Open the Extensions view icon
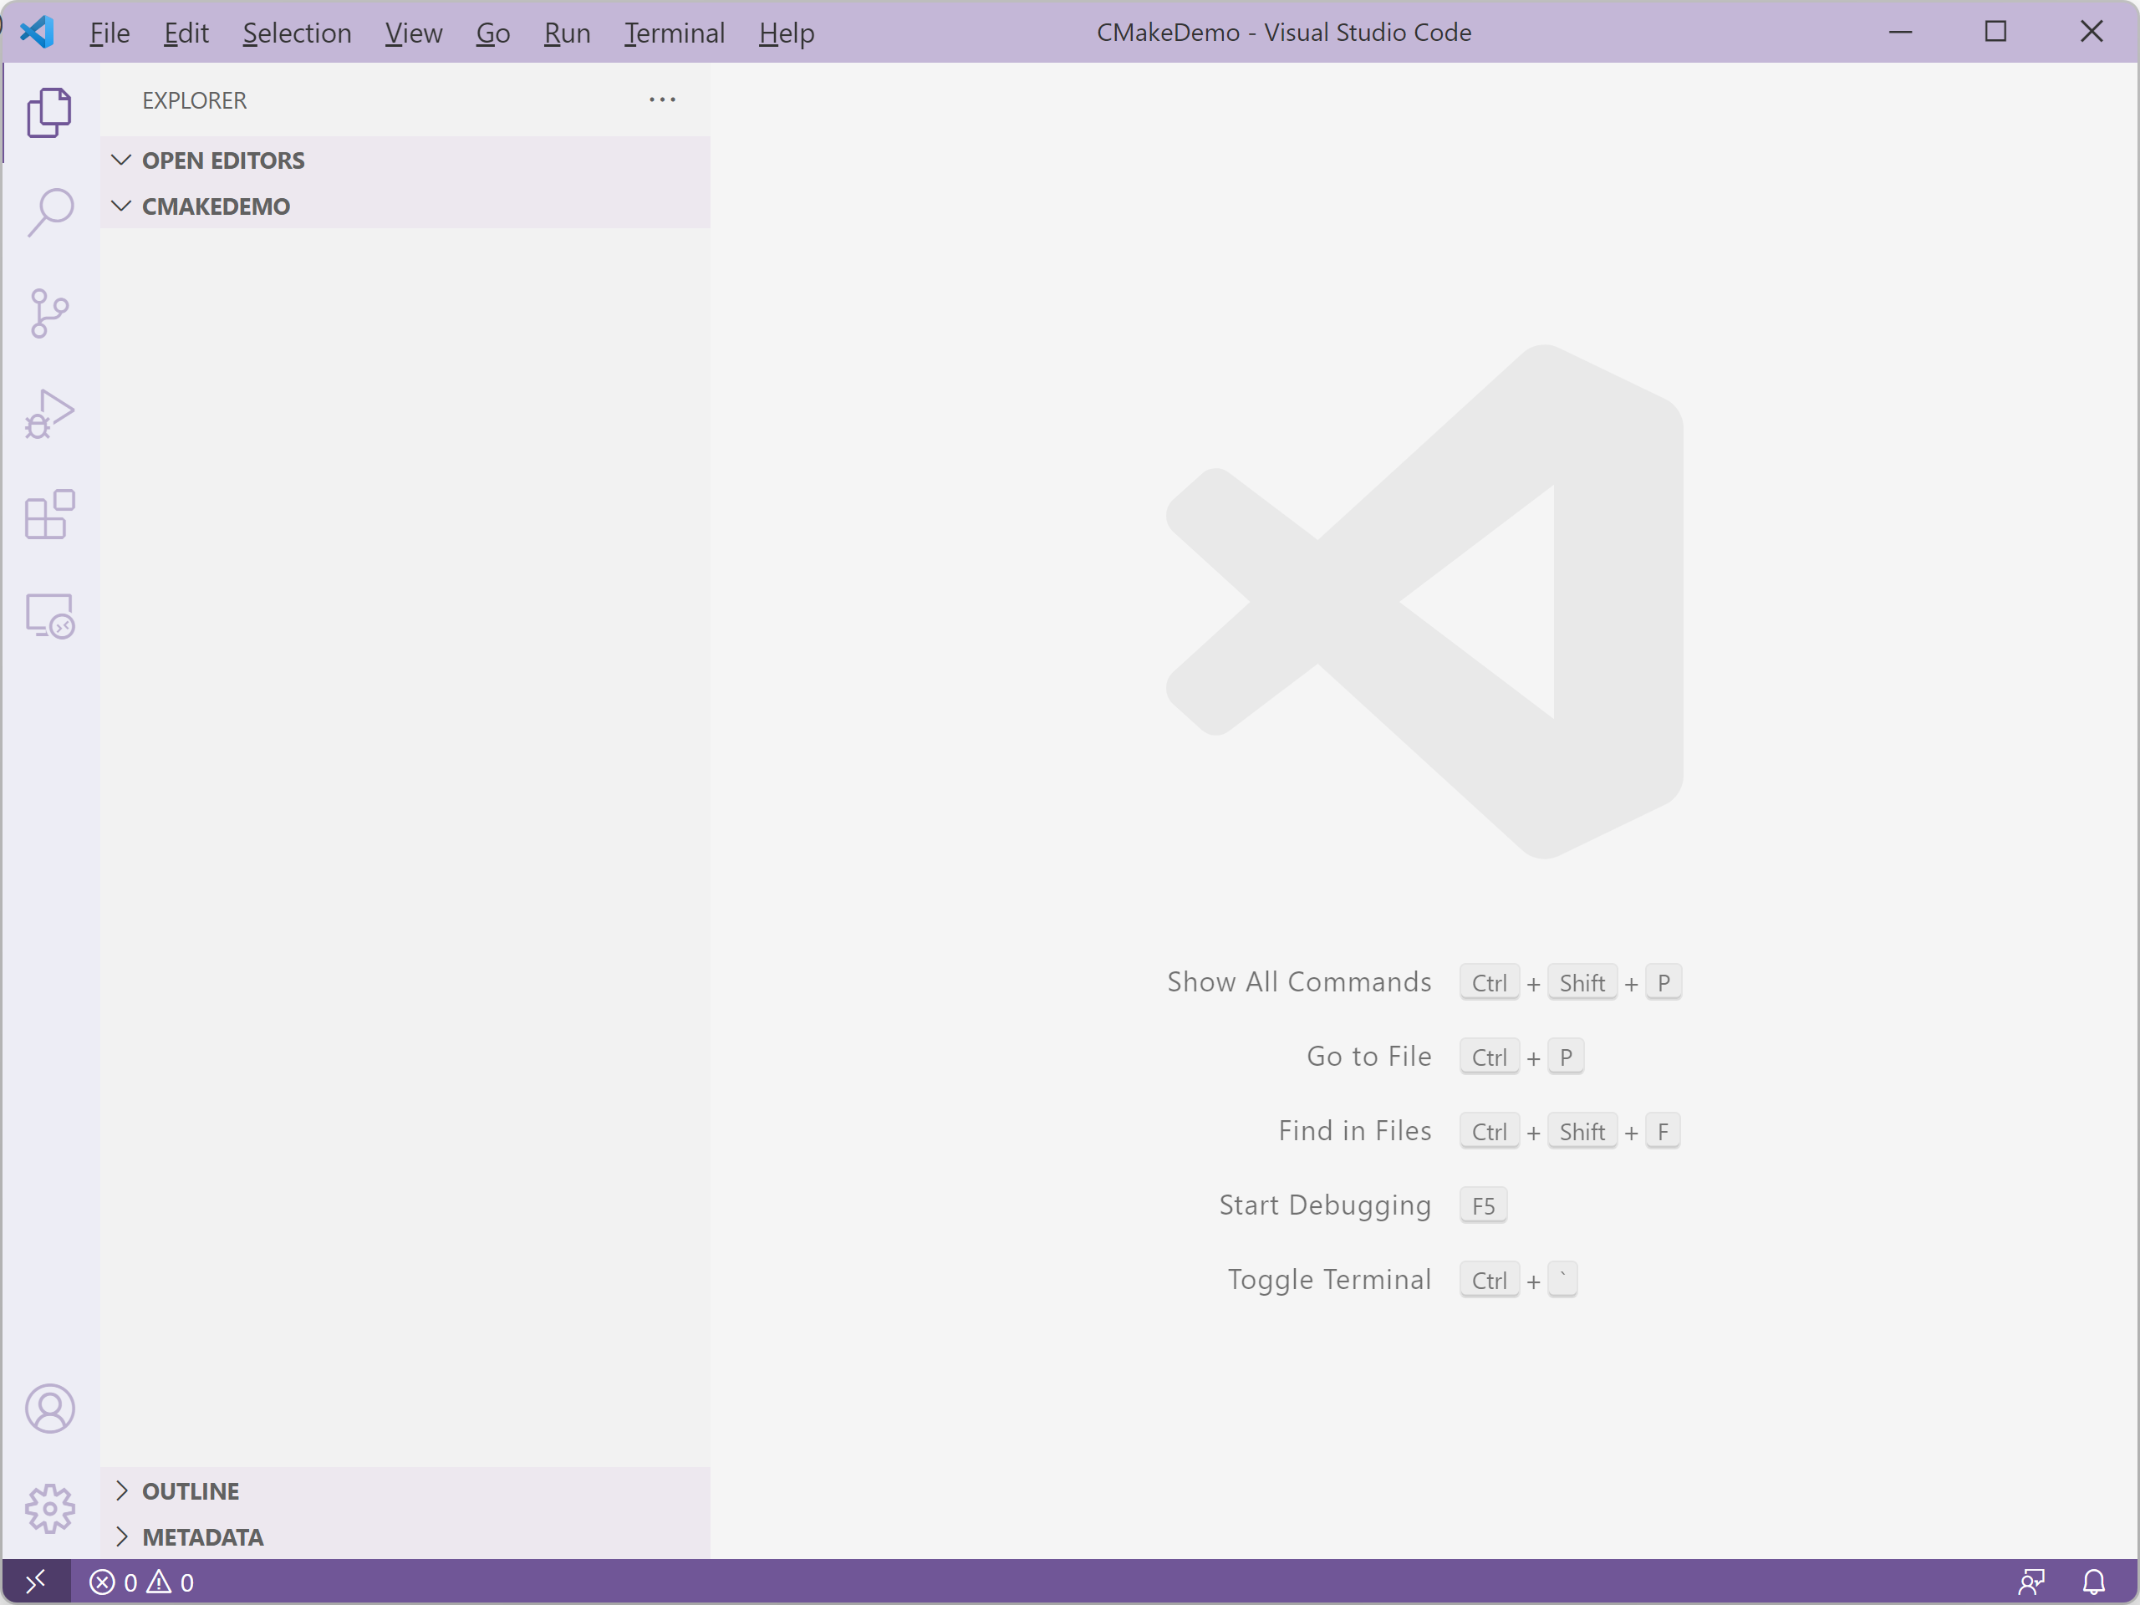This screenshot has width=2140, height=1605. (x=49, y=515)
